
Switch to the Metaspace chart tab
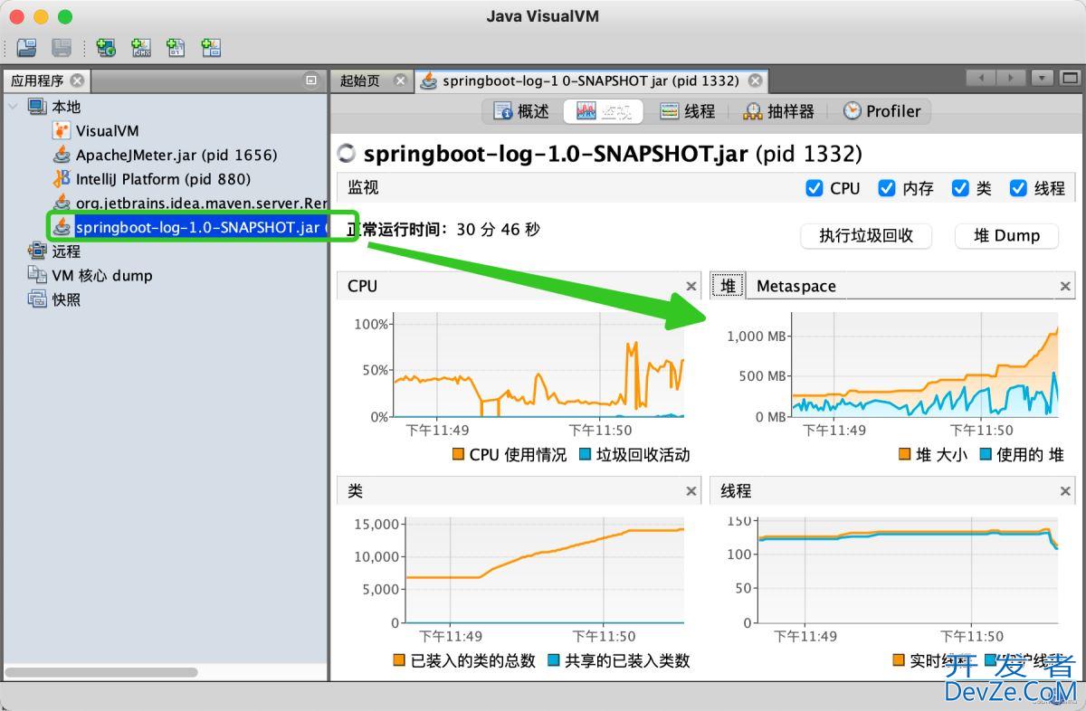click(x=795, y=286)
